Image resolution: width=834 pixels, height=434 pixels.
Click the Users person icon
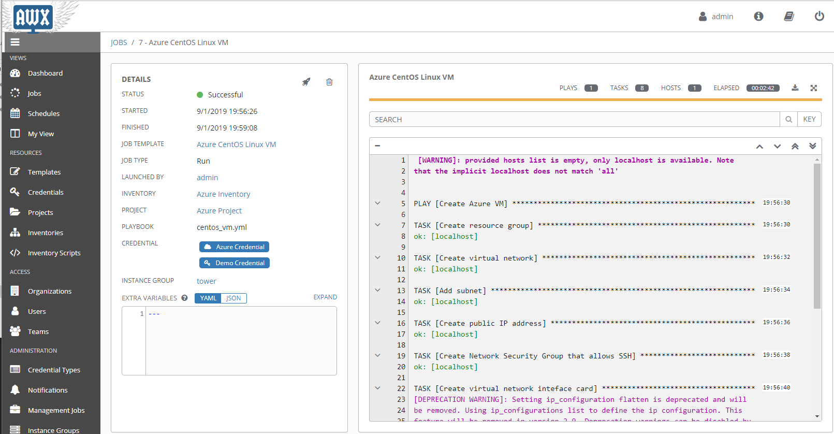(15, 311)
